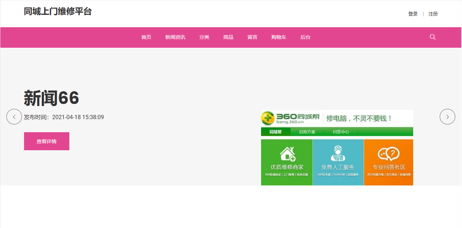Go to previous carousel slide arrow

click(x=14, y=117)
